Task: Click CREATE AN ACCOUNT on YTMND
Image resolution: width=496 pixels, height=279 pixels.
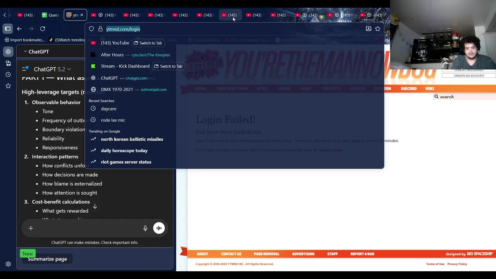Action: (x=469, y=76)
